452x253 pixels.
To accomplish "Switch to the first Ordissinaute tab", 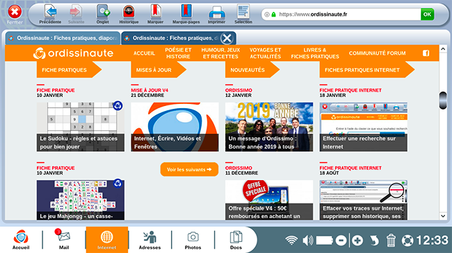I will click(63, 38).
